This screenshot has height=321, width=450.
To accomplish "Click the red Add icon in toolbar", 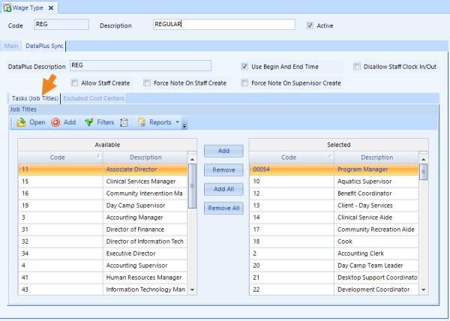I will [55, 122].
